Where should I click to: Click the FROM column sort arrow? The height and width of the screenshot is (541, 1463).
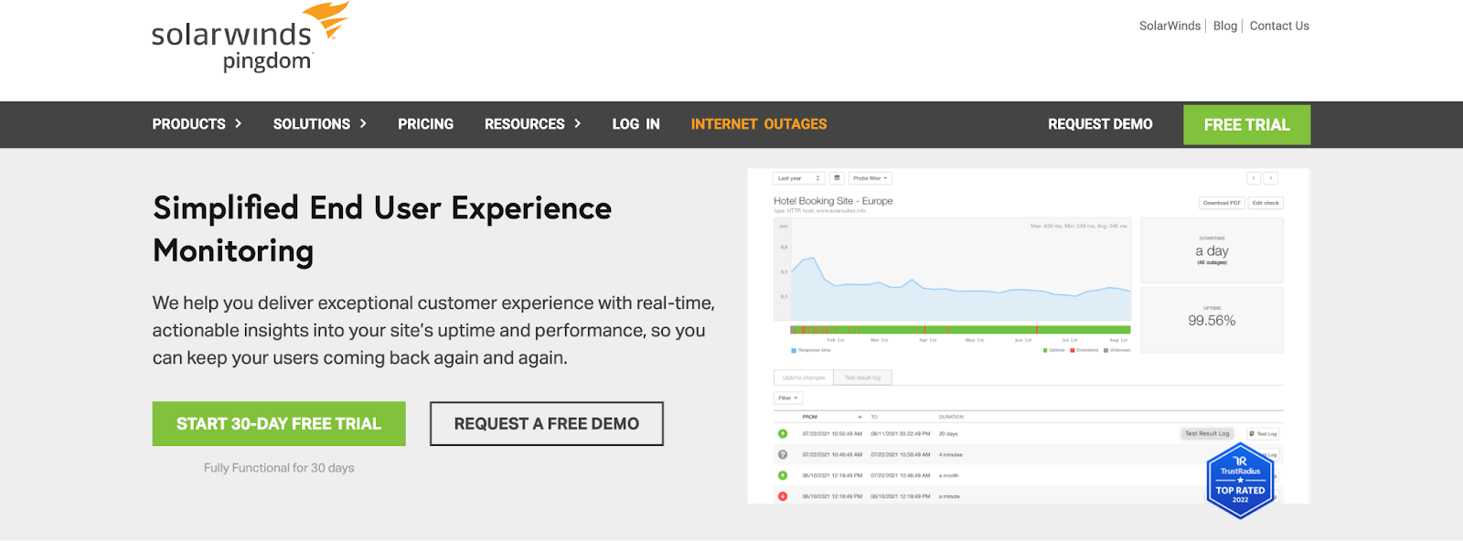coord(860,417)
